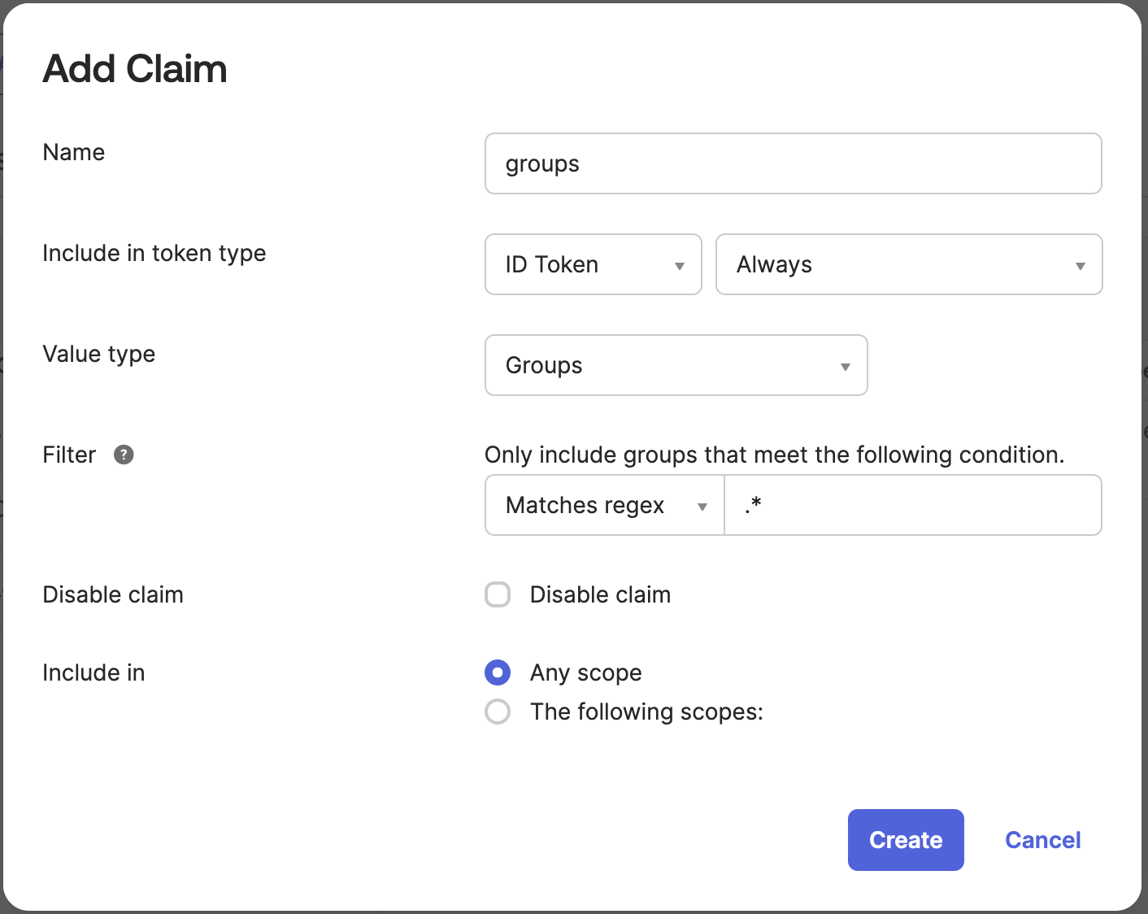Open the Groups value type dropdown
The height and width of the screenshot is (914, 1148).
pyautogui.click(x=675, y=365)
